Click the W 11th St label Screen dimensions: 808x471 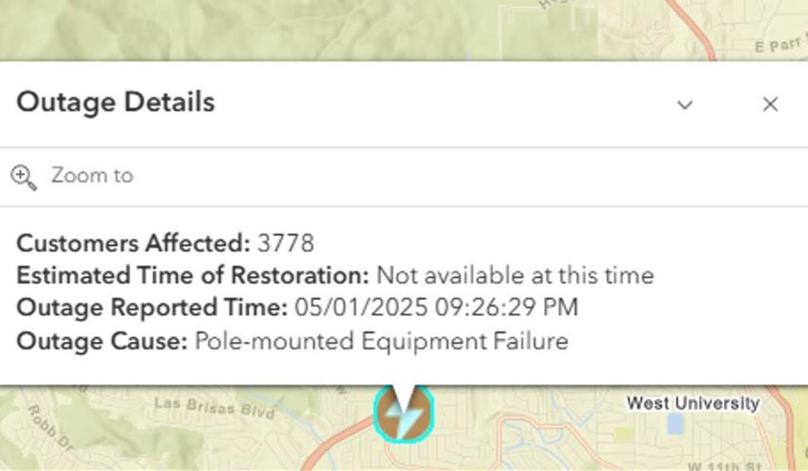click(722, 465)
